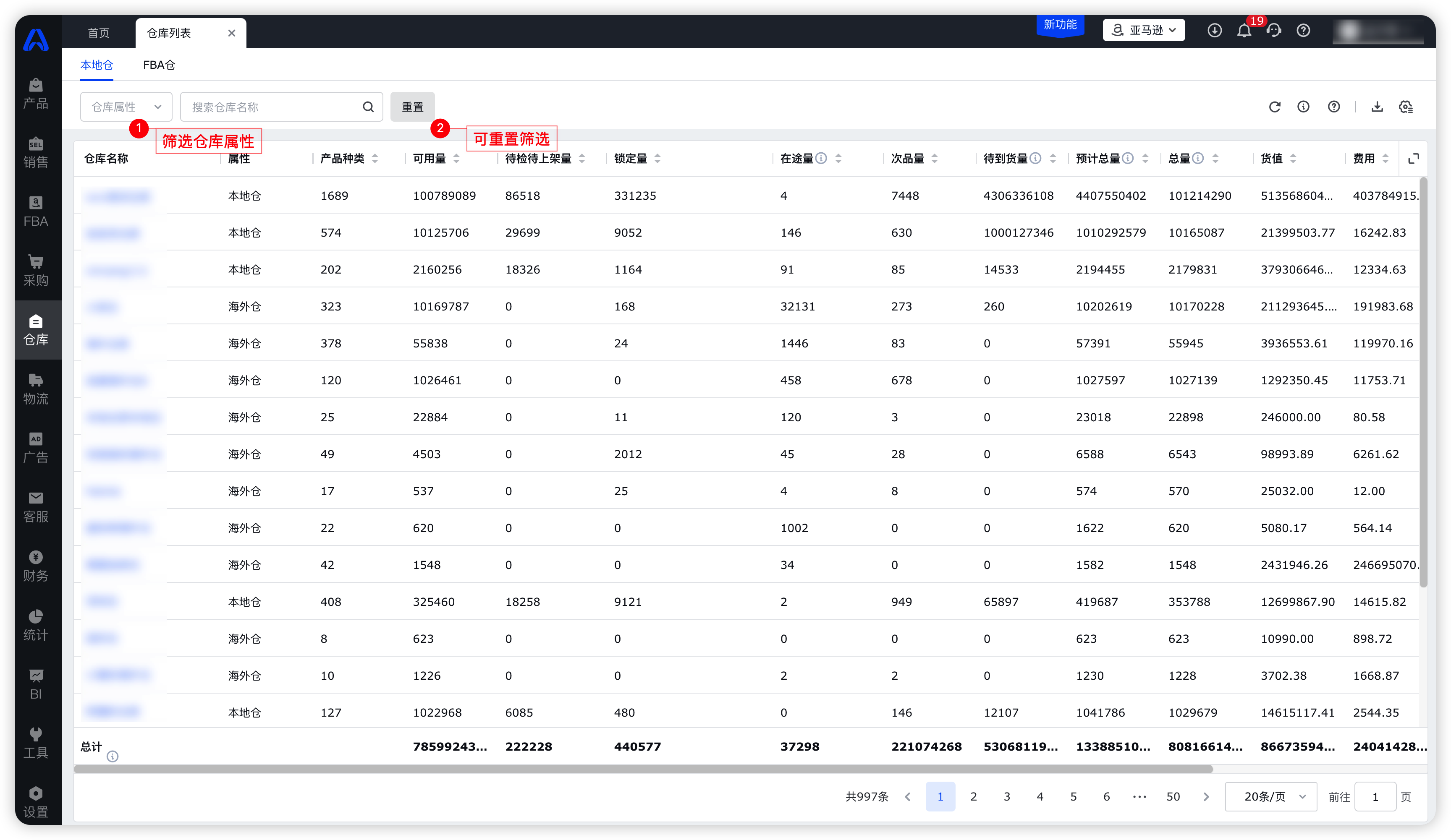
Task: Open the 财务 sidebar module
Action: 36,566
